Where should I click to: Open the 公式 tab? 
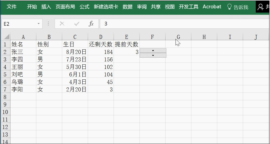[x=84, y=7]
